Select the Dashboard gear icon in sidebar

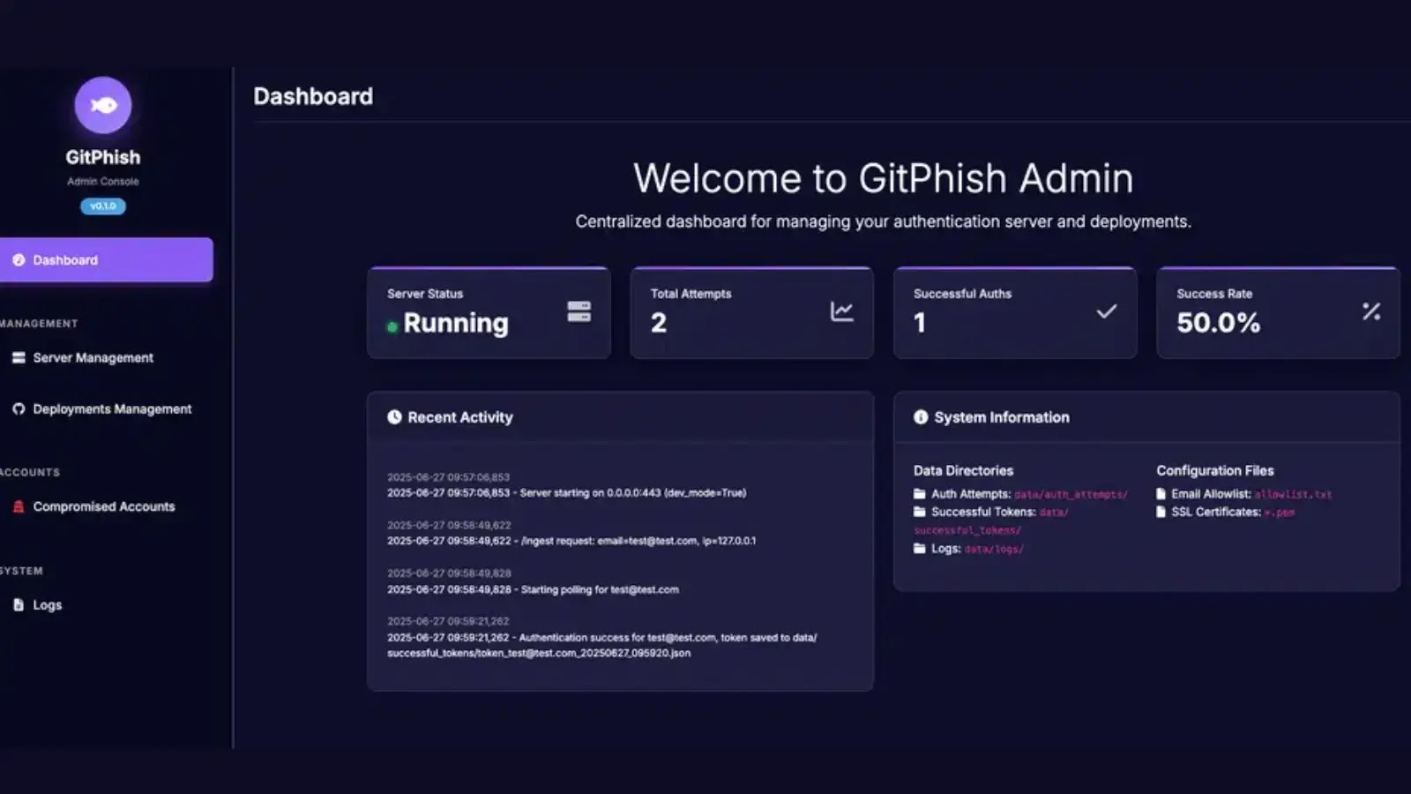[17, 259]
